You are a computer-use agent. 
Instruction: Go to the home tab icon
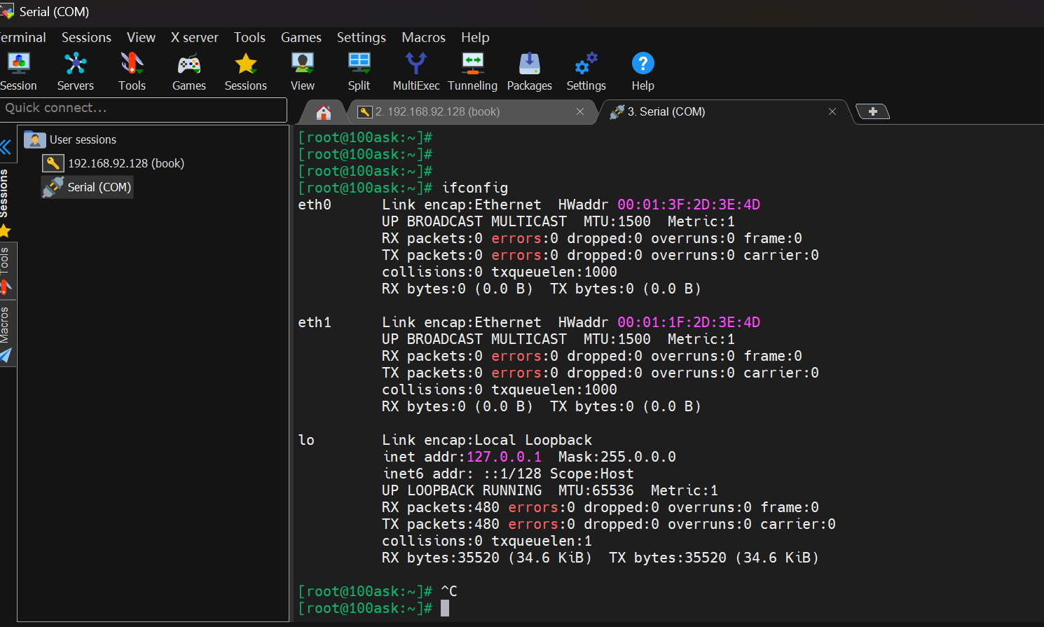[323, 112]
